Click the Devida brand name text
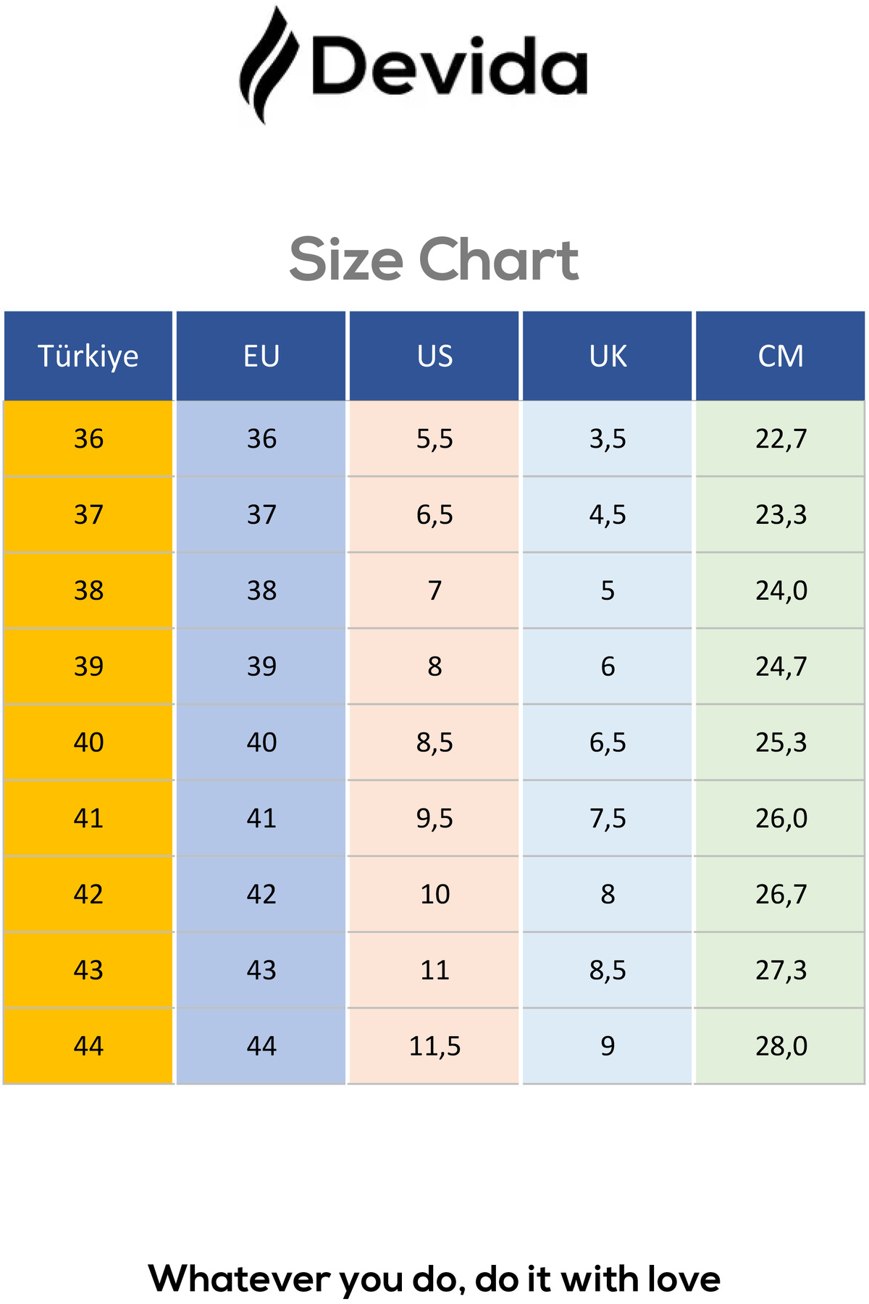 point(449,67)
